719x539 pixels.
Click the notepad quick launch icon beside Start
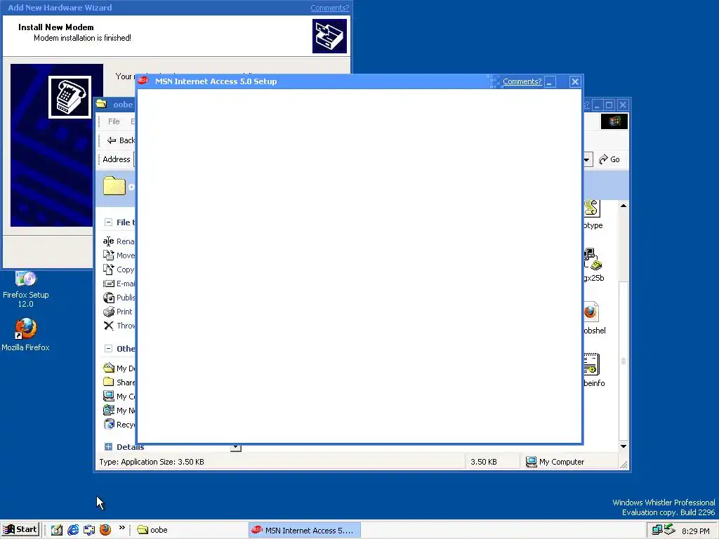tap(57, 530)
